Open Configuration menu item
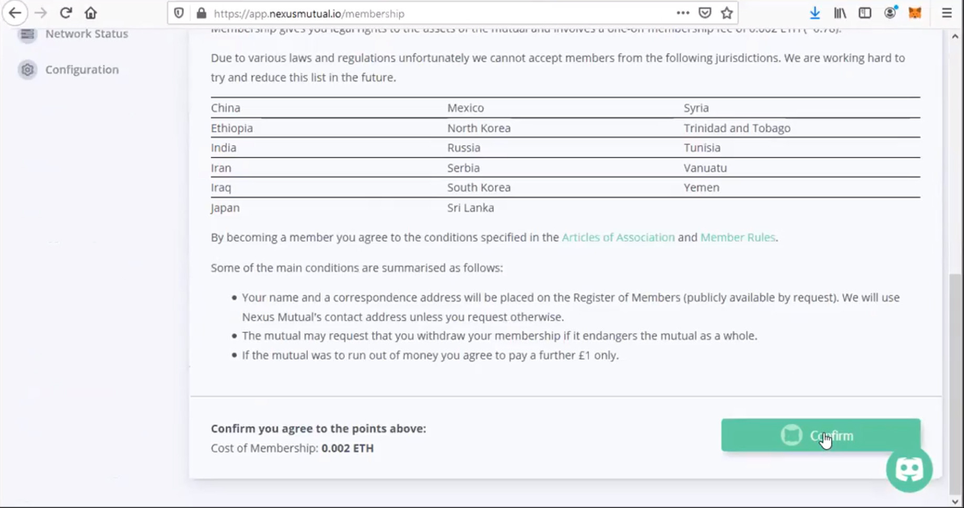Screen dimensions: 964x508 click(x=82, y=69)
